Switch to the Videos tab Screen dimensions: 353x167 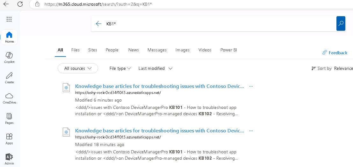pos(205,50)
